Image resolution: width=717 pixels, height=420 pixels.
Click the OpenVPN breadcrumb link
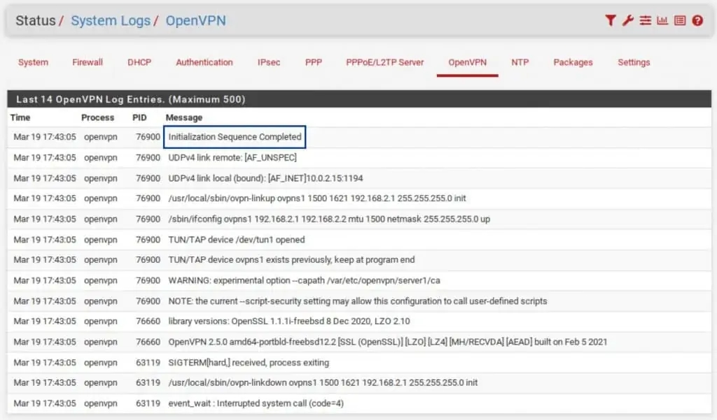click(x=195, y=21)
